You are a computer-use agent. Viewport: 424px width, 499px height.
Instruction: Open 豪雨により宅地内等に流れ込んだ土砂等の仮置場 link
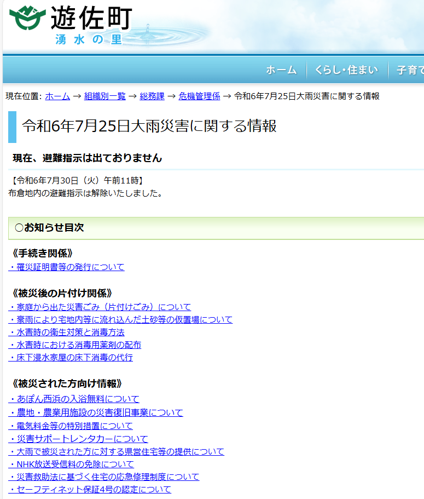point(120,319)
